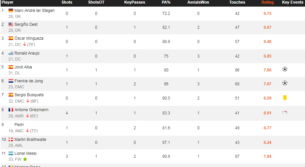Click the USA flag beside Sergiño Dest
This screenshot has height=167, width=305.
click(x=11, y=24)
